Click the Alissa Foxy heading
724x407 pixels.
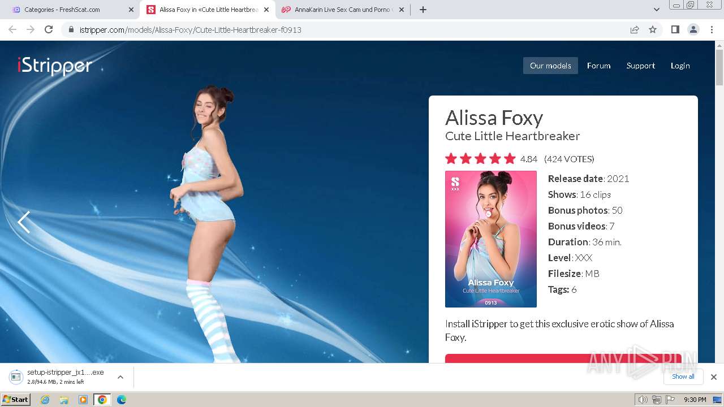pyautogui.click(x=494, y=118)
